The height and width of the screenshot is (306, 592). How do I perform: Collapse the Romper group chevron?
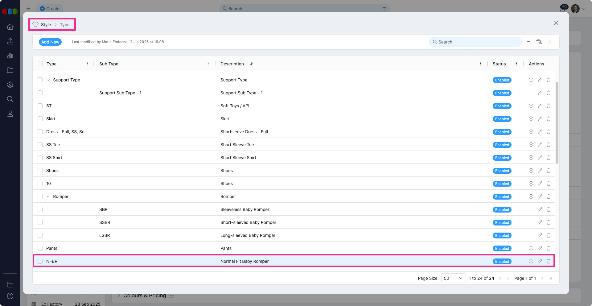48,196
